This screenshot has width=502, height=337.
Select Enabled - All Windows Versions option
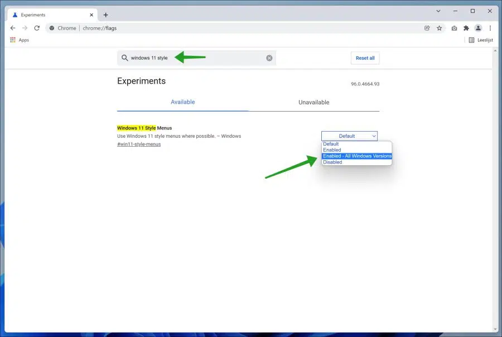[x=356, y=156]
